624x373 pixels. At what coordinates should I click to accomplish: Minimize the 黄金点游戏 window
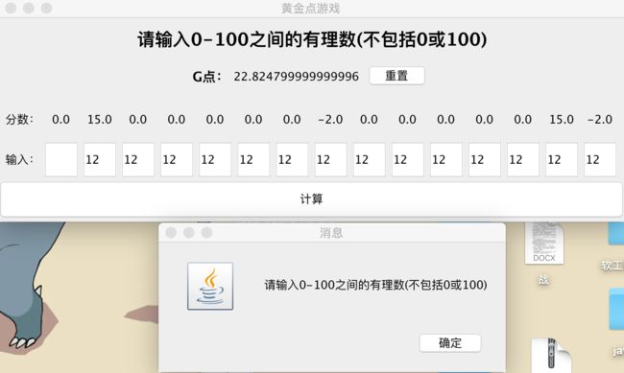tap(29, 8)
